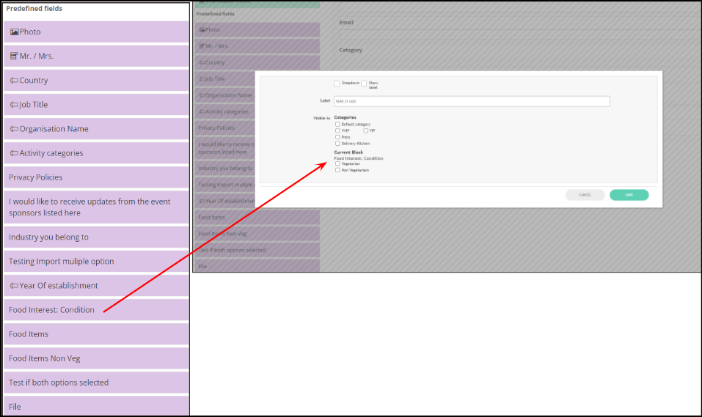Tick the Show label checkbox
The width and height of the screenshot is (702, 417).
pyautogui.click(x=364, y=84)
